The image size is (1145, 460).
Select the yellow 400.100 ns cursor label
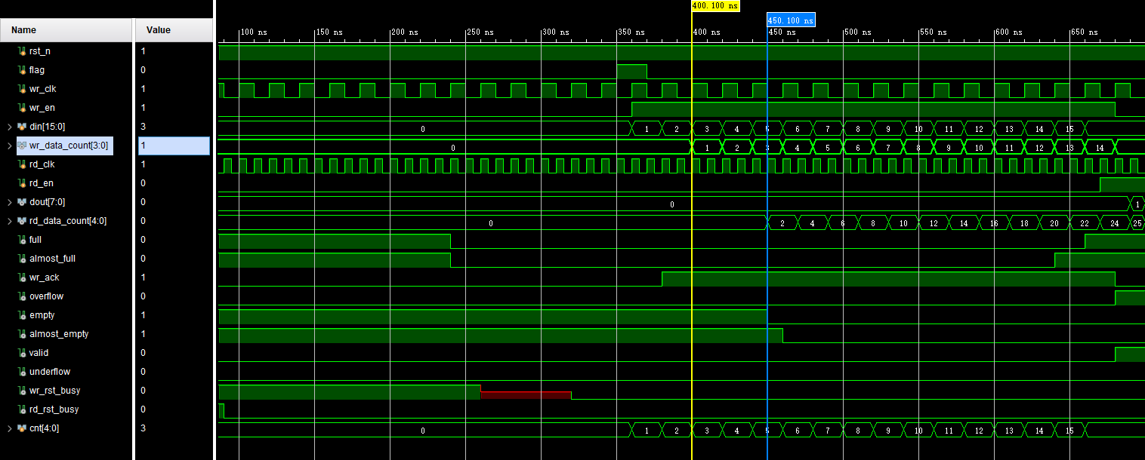point(714,5)
